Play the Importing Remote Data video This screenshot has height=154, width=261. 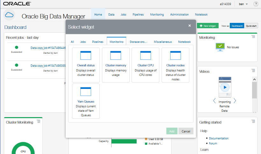click(x=225, y=87)
